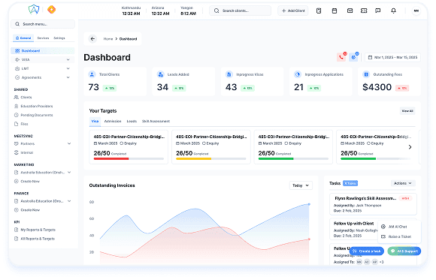436x280 pixels.
Task: Open All Reports & Targets in sidebar
Action: click(x=38, y=239)
